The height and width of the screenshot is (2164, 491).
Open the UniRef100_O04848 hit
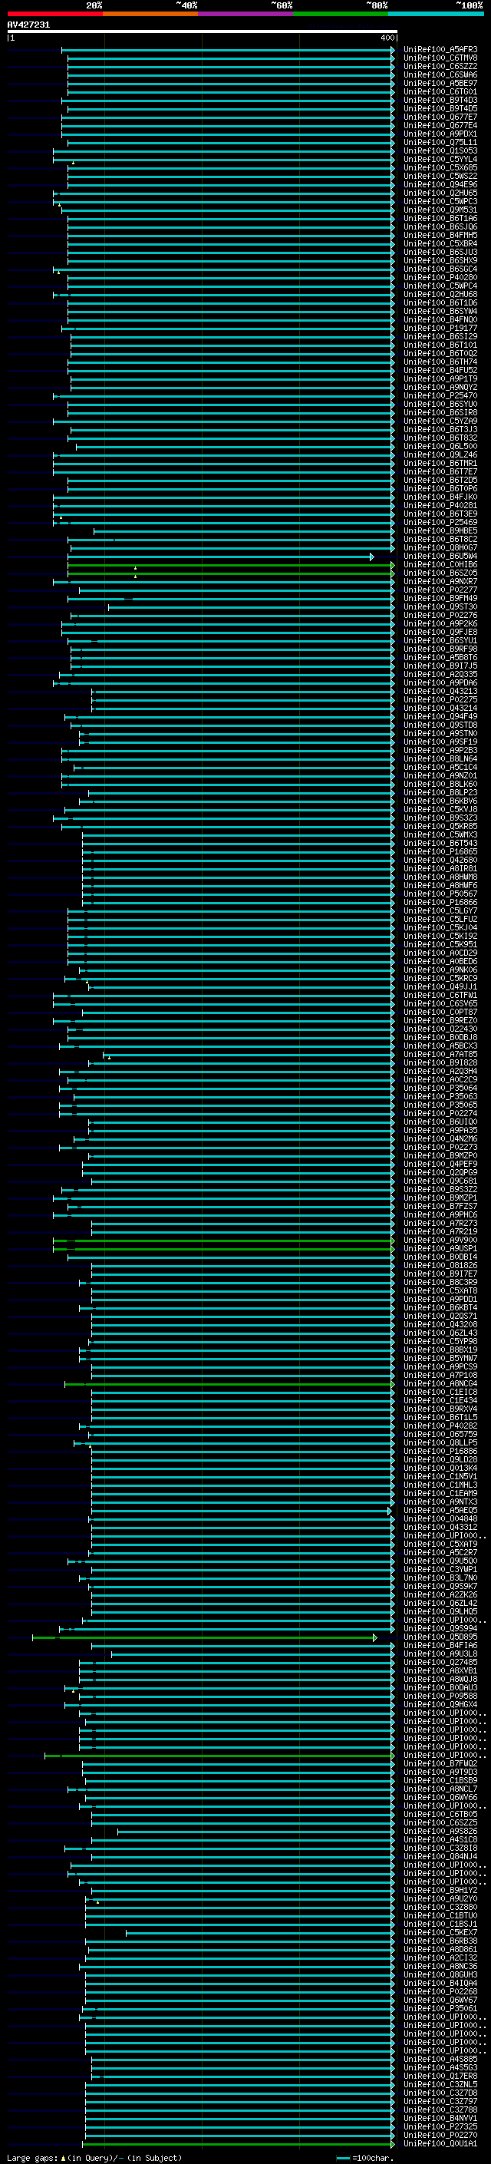pyautogui.click(x=440, y=1518)
